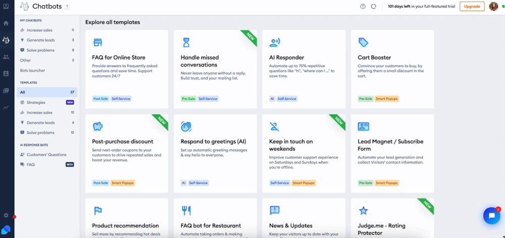
Task: Open the Home icon in left rail
Action: (x=6, y=23)
